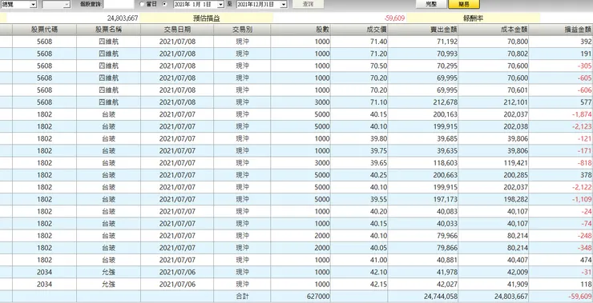This screenshot has height=303, width=593.
Task: Select the price cell 39.55
Action: click(359, 199)
